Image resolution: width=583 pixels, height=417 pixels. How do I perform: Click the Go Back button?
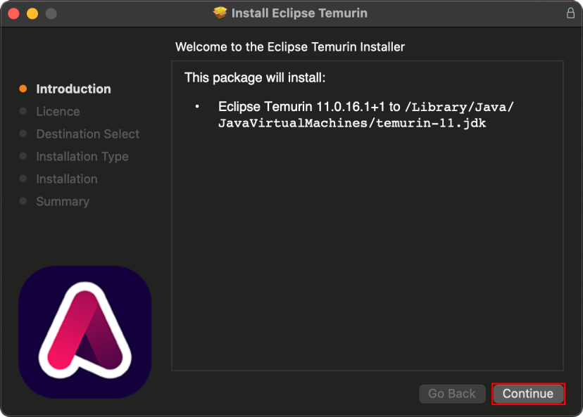tap(452, 394)
